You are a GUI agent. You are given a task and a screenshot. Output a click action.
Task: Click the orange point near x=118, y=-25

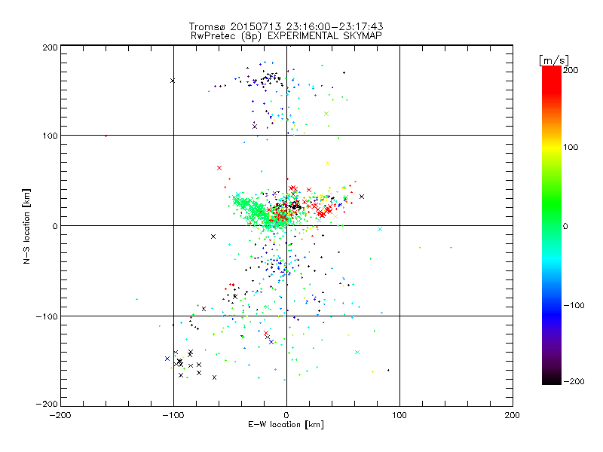[420, 248]
